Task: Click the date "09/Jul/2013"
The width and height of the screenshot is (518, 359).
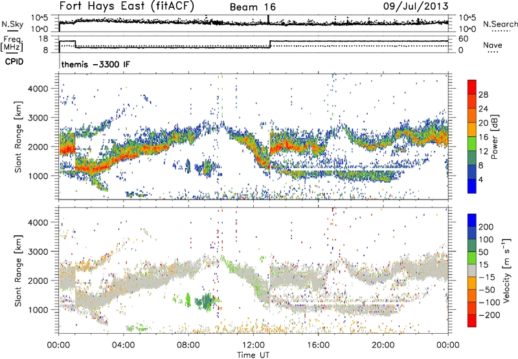Action: point(416,6)
